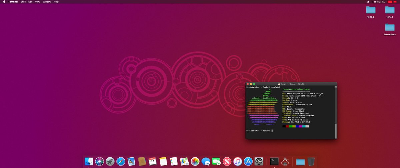Click the home proxy icon in Terminal title bar
This screenshot has height=168, width=400.
[x=279, y=84]
